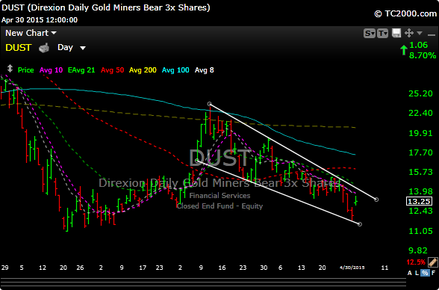439x290 pixels.
Task: Select the Avg 8 indicator label
Action: [x=205, y=70]
